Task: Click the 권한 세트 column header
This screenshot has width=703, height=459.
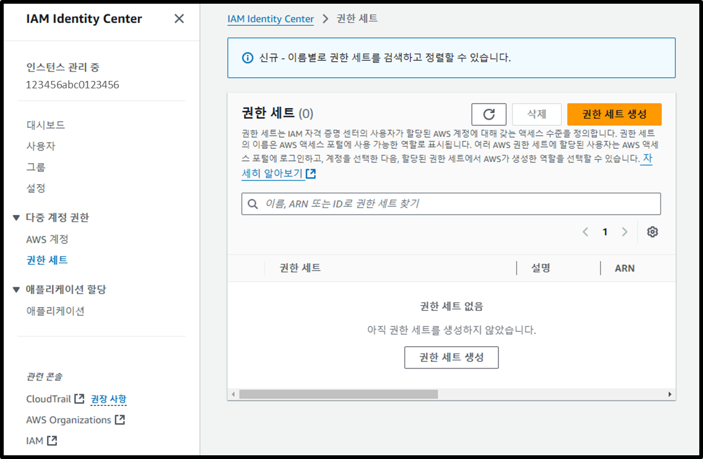Action: pyautogui.click(x=300, y=267)
